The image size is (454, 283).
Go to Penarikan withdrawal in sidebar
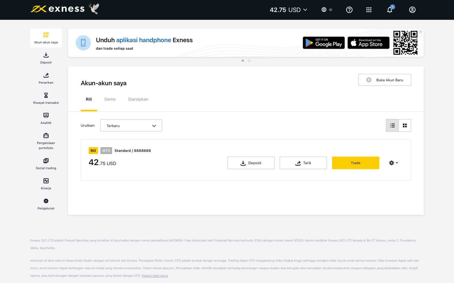point(46,75)
